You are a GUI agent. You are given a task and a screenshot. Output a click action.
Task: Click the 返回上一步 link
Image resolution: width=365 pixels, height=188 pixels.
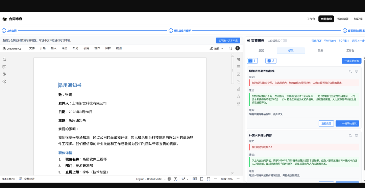pos(358,41)
